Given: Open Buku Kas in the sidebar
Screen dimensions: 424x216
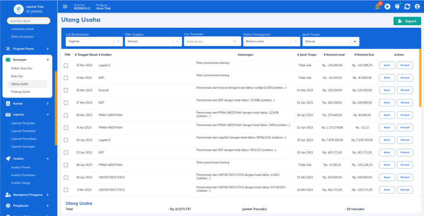Looking at the screenshot, I should [17, 76].
